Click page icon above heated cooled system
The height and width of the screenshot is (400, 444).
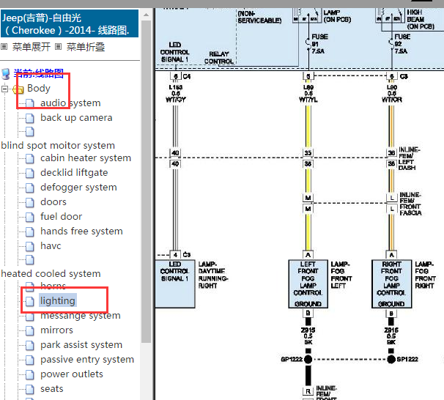[30, 260]
